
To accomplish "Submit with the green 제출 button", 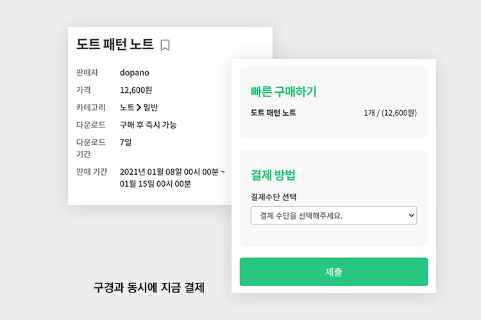I will tap(333, 271).
